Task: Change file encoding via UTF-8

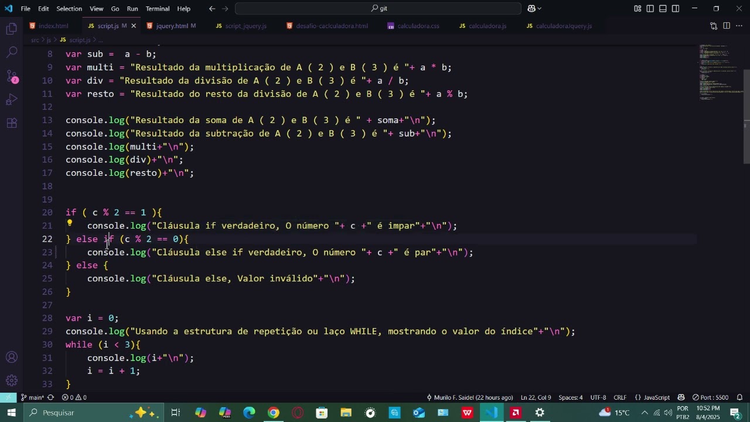Action: point(598,397)
